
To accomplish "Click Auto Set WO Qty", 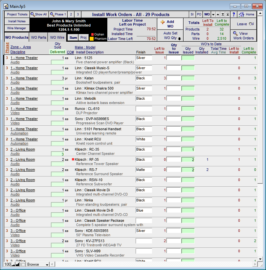I will pos(170,36).
